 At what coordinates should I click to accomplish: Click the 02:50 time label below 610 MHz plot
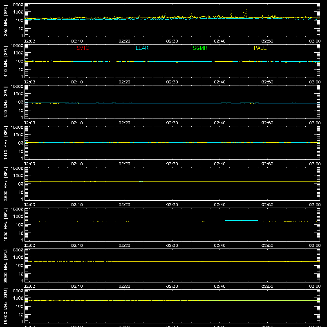click(267, 123)
